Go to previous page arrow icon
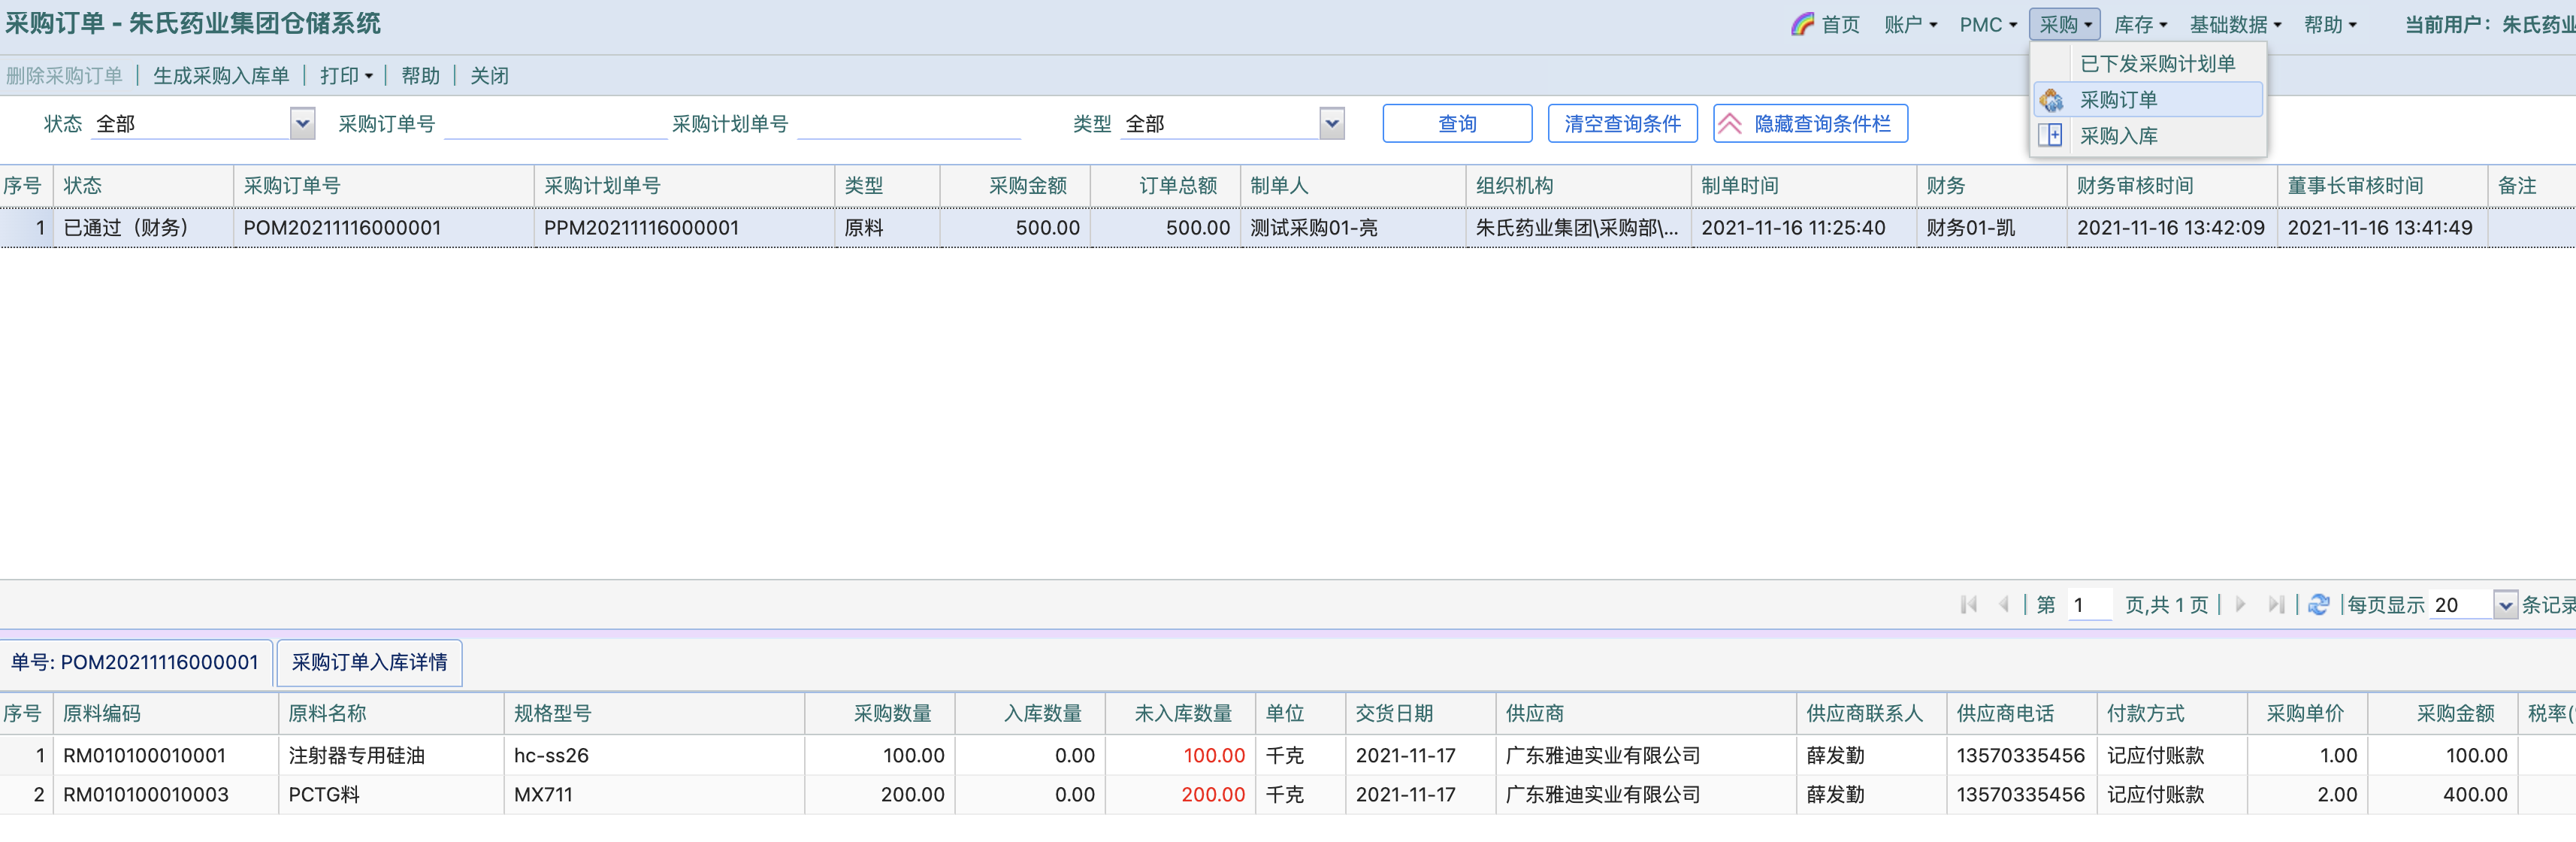This screenshot has width=2576, height=842. [2003, 604]
